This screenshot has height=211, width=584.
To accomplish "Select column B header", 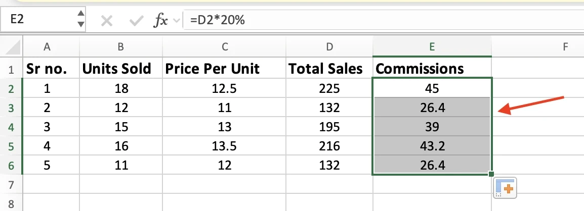I will click(x=120, y=47).
